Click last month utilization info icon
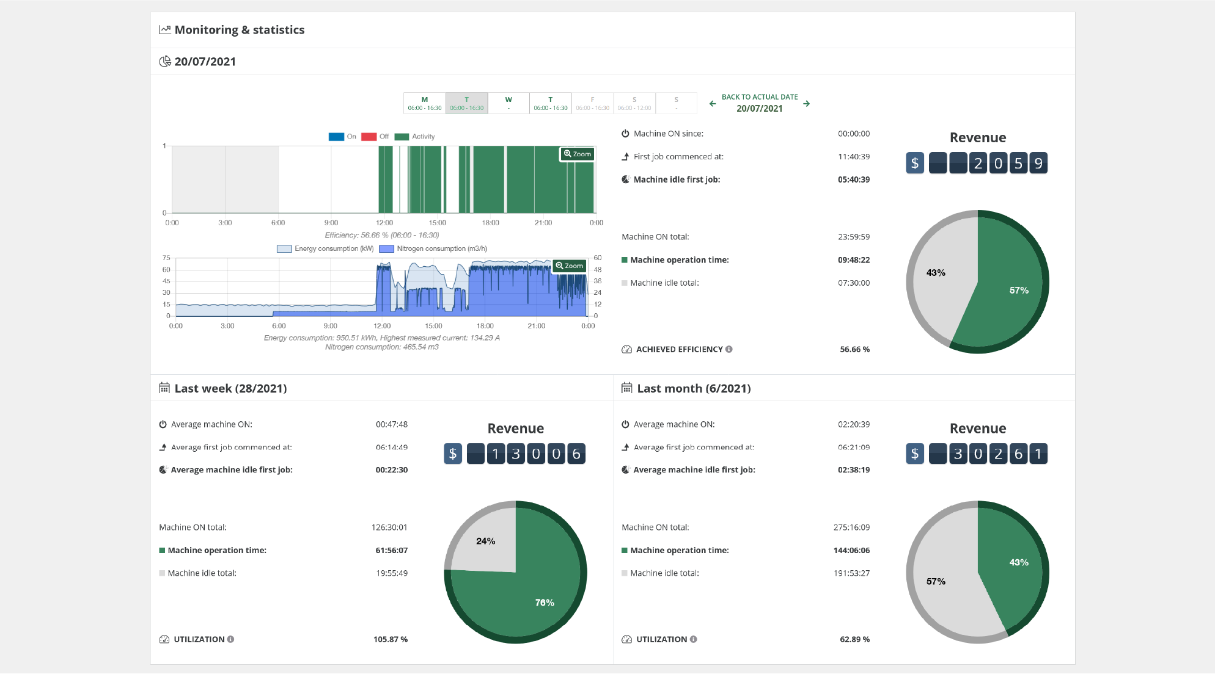Image resolution: width=1215 pixels, height=674 pixels. (x=693, y=639)
